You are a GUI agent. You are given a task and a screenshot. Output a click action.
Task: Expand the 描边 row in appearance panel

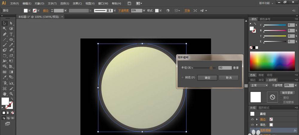click(x=257, y=119)
